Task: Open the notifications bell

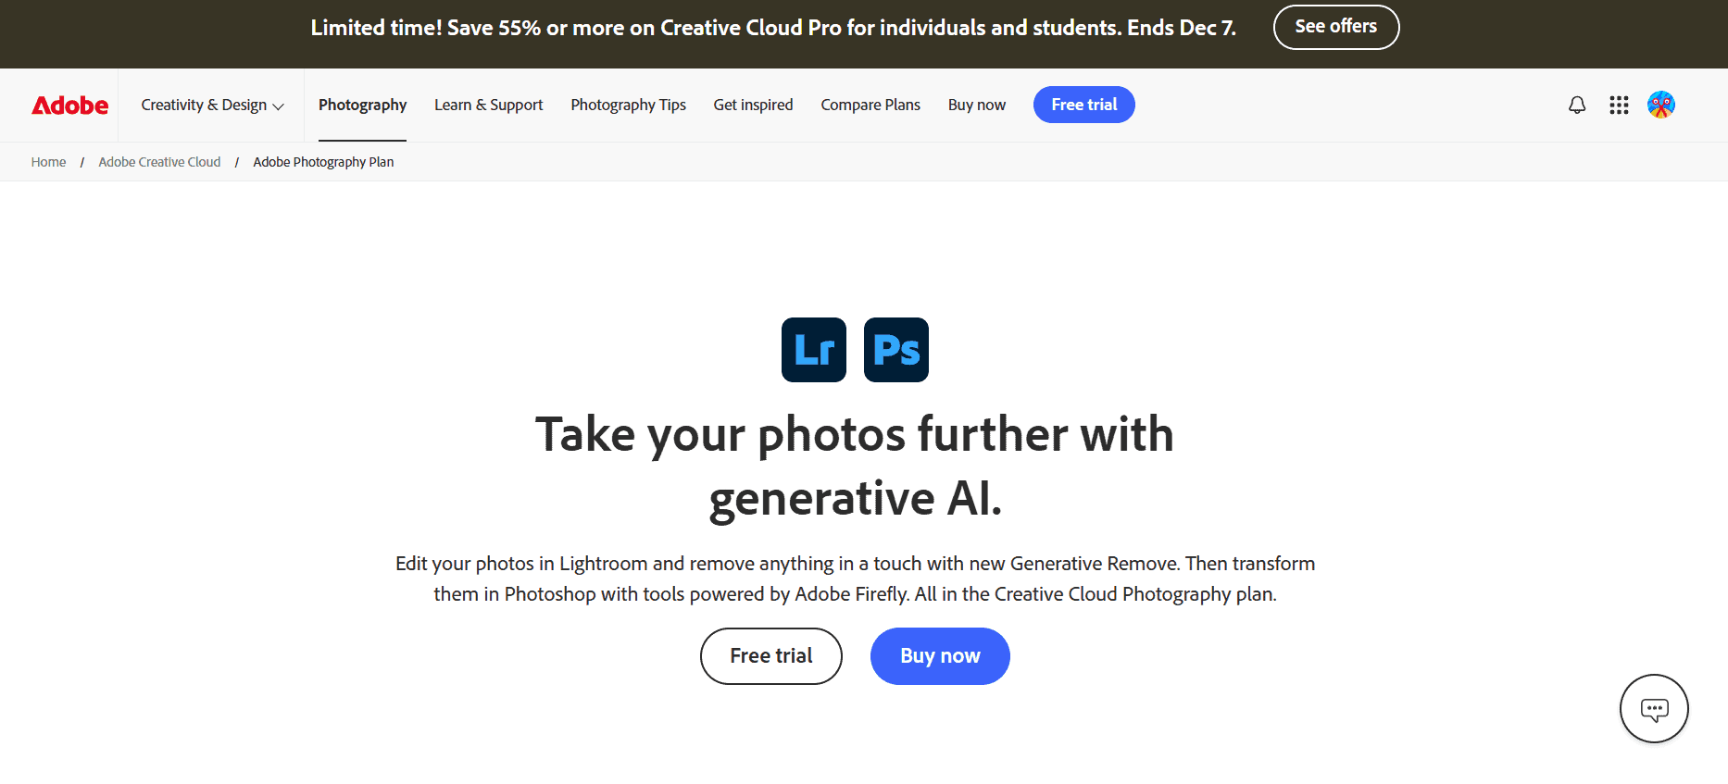Action: click(x=1577, y=105)
